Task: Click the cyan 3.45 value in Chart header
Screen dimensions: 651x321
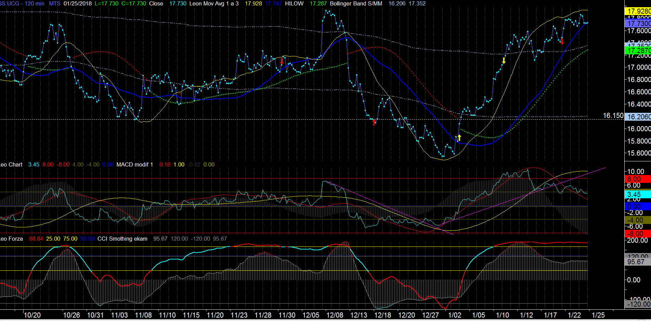Action: coord(34,164)
